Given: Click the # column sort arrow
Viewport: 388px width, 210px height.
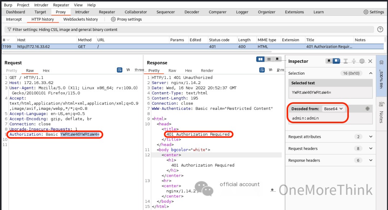Looking at the screenshot, I should click(8, 40).
